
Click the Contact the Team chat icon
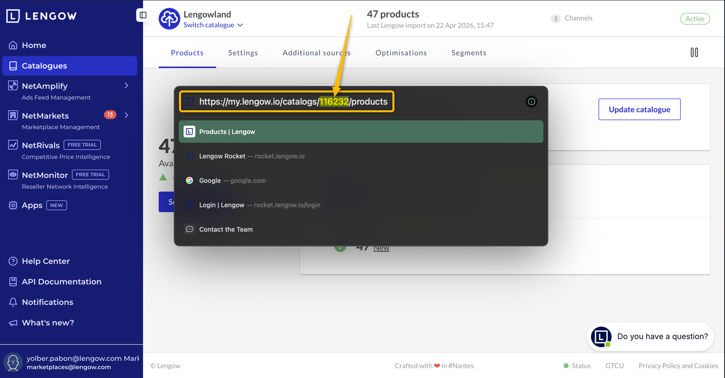point(190,229)
